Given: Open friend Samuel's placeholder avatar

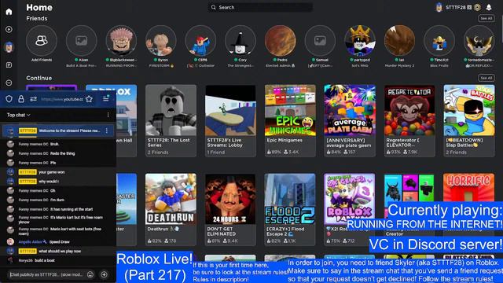Looking at the screenshot, I should click(x=320, y=41).
